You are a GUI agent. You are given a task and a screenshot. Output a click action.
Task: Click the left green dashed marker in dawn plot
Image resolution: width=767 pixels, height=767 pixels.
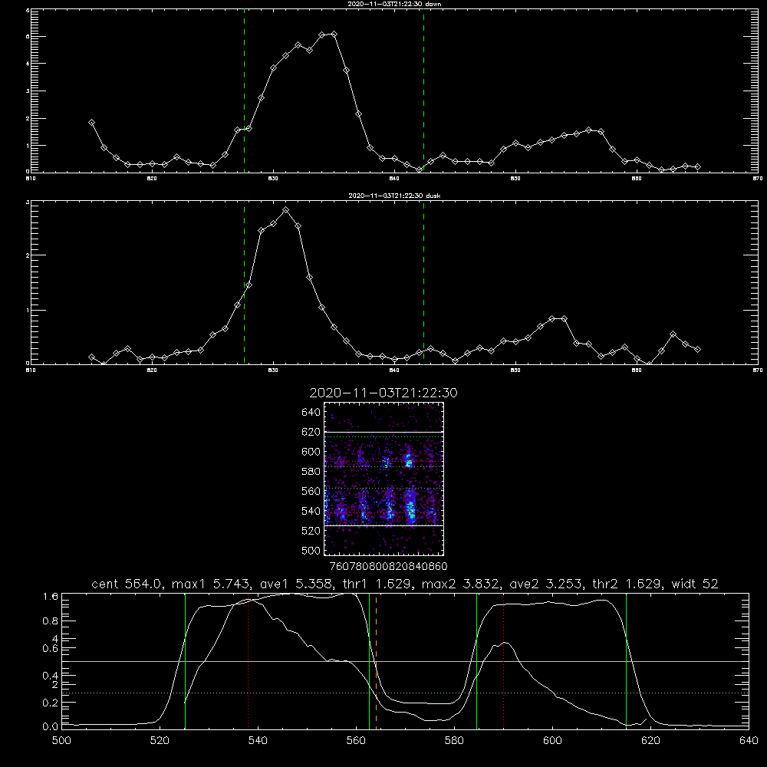click(x=244, y=93)
